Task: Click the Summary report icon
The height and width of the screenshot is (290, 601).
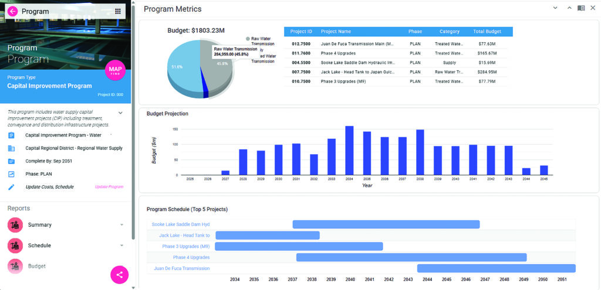Action: click(15, 224)
